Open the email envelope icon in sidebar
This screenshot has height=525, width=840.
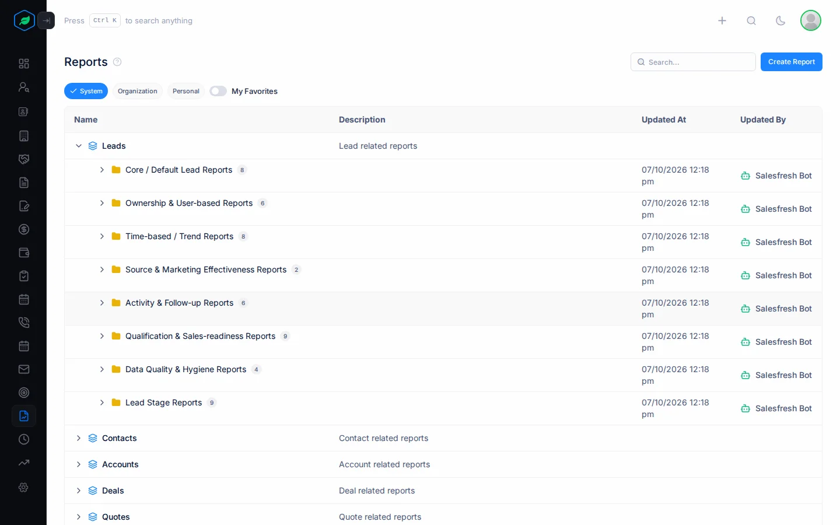tap(24, 369)
